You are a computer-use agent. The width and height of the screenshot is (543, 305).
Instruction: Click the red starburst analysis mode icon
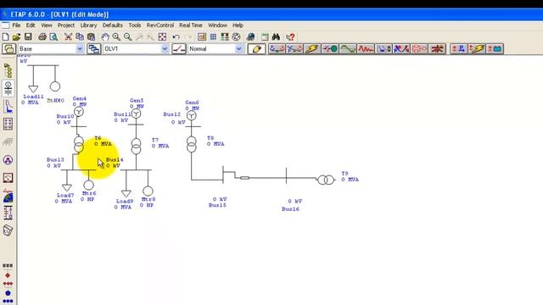(x=437, y=49)
